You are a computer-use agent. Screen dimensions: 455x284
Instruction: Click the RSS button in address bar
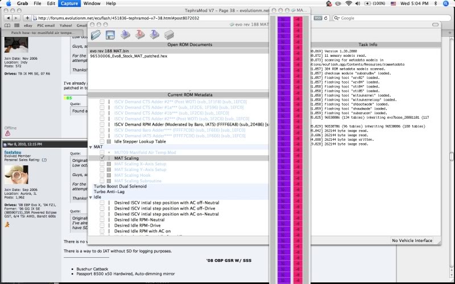[318, 18]
